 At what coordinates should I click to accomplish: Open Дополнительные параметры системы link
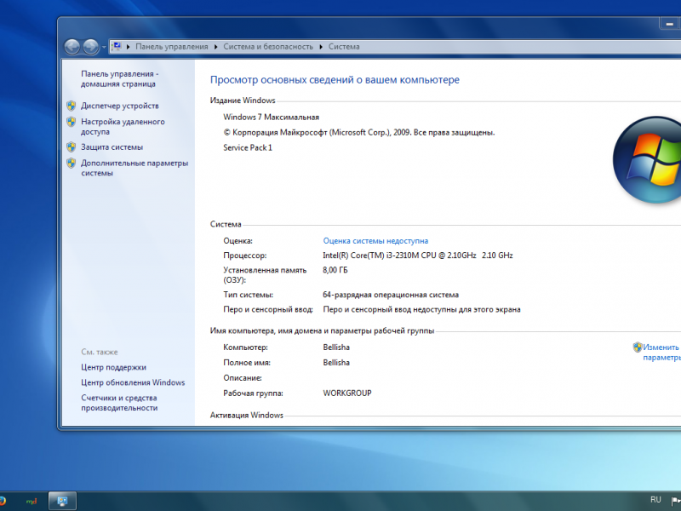coord(134,168)
